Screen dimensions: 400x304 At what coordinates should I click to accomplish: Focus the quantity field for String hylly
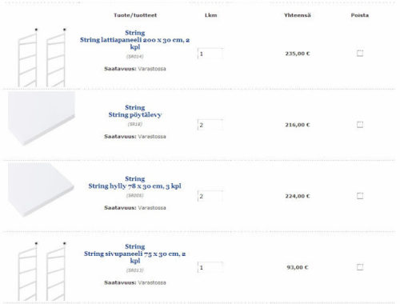point(210,196)
